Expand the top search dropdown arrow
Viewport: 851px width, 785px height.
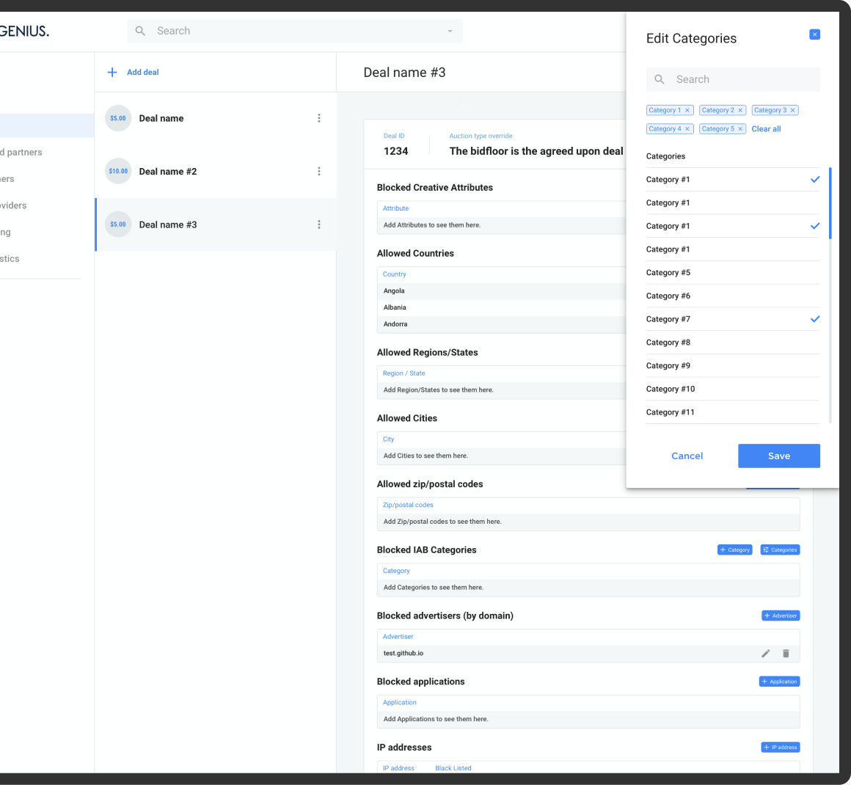click(450, 32)
